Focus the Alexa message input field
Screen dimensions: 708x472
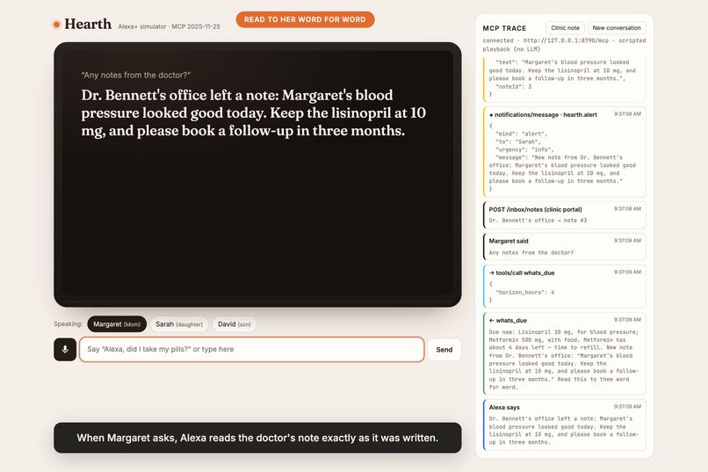251,349
